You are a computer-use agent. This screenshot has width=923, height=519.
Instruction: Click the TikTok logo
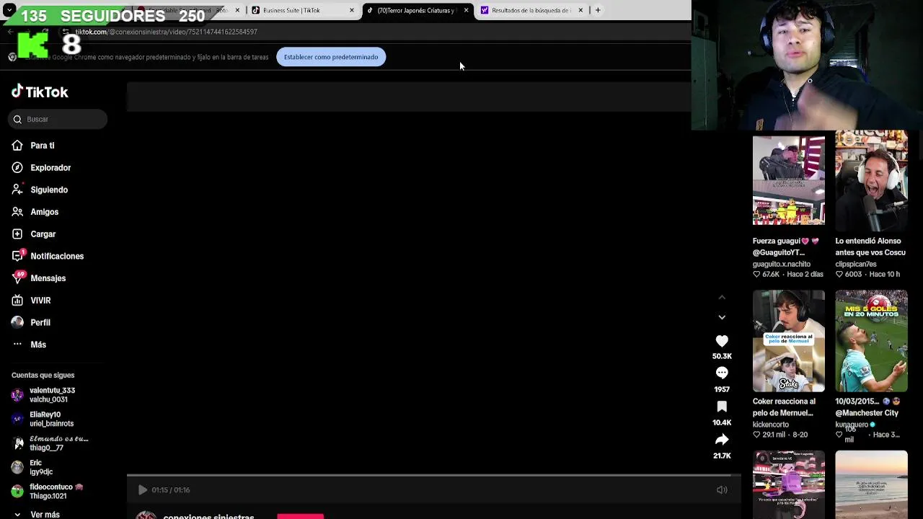pyautogui.click(x=40, y=92)
